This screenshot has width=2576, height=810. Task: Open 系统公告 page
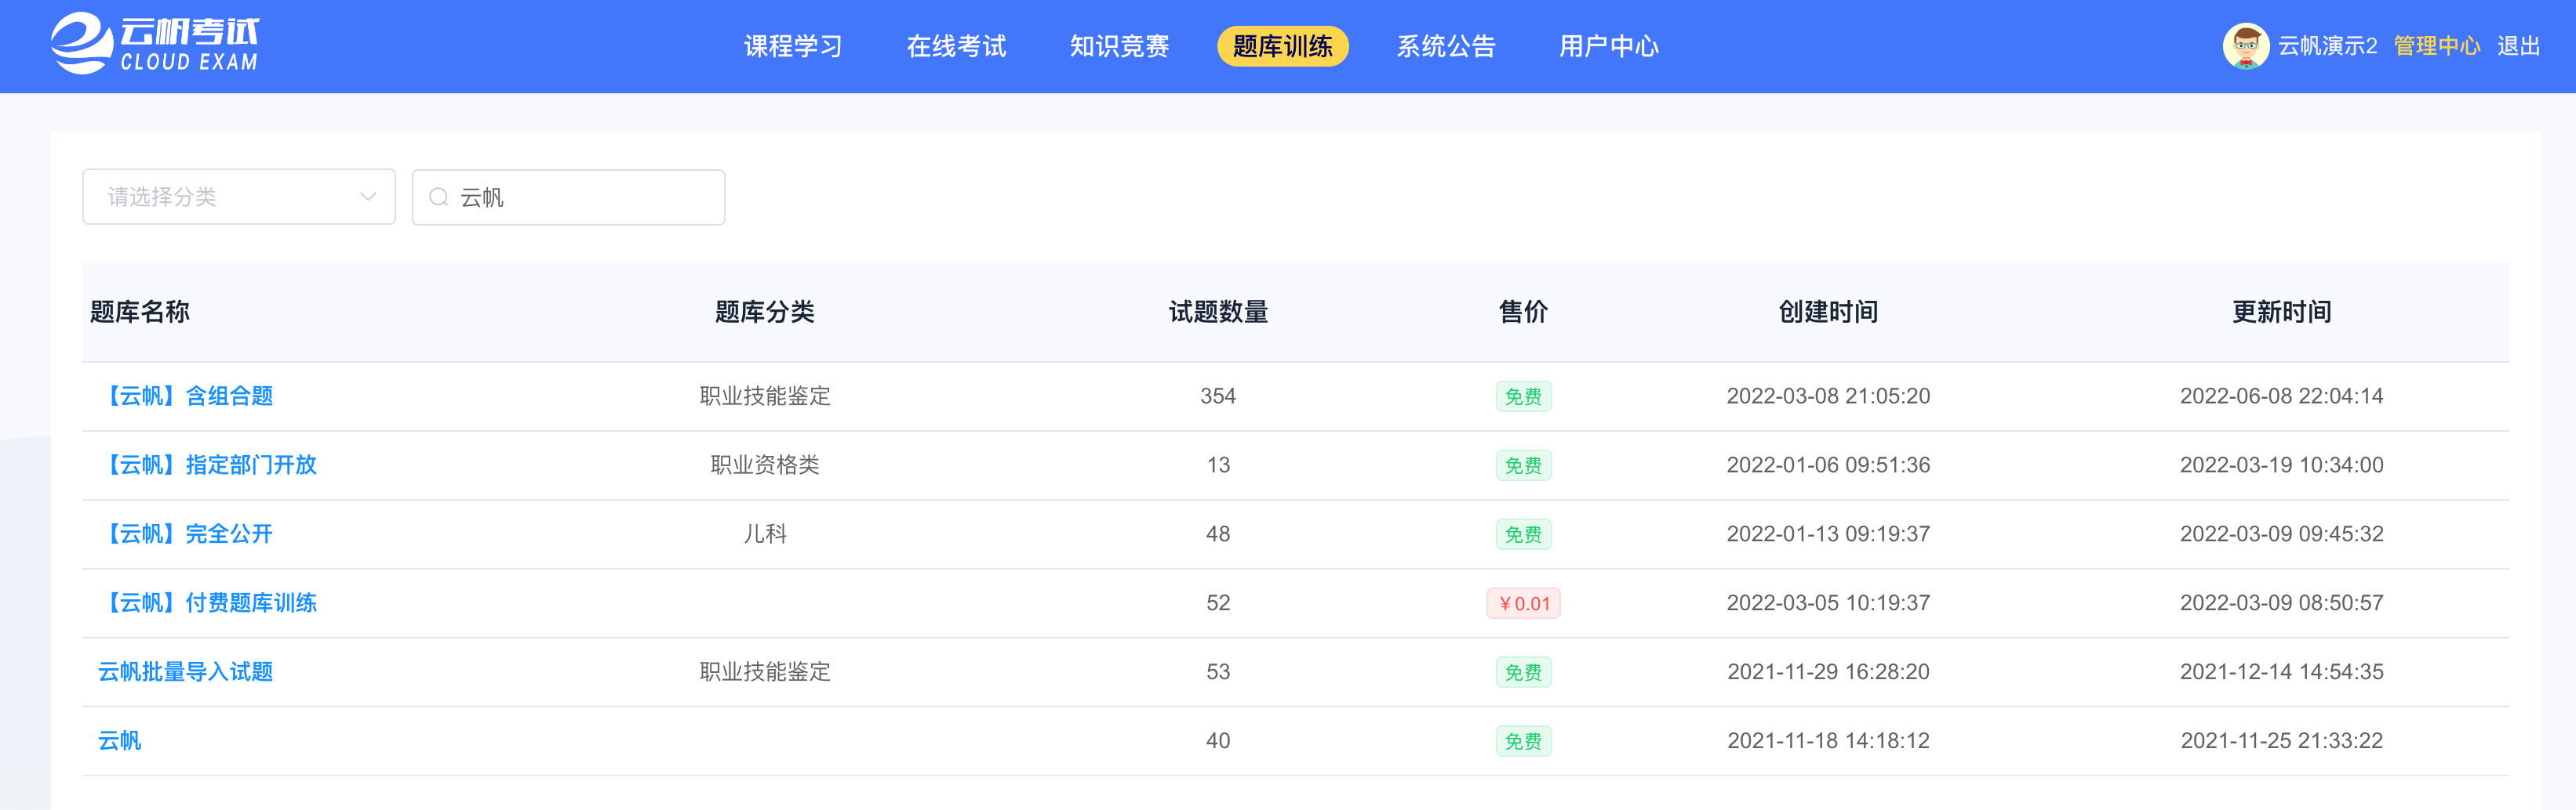(1446, 46)
